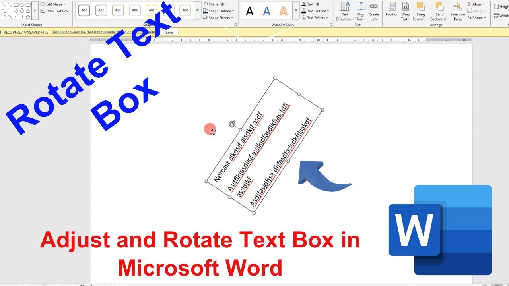Expand the Insert Shapes gallery
The height and width of the screenshot is (286, 509).
click(x=35, y=11)
